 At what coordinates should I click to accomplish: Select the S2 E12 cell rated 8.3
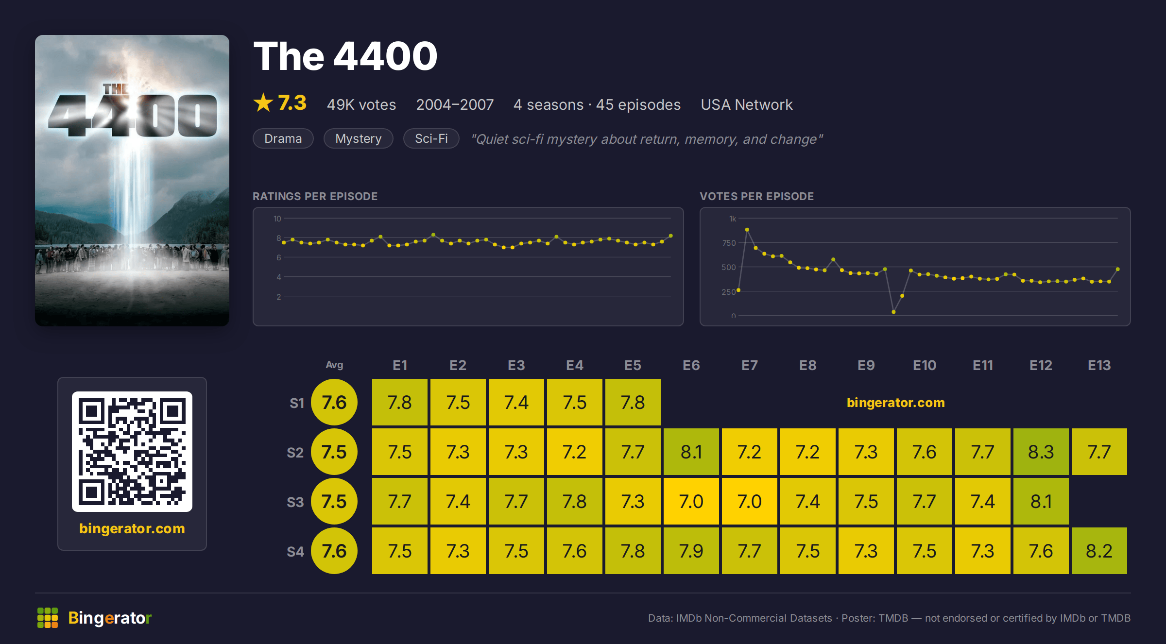[x=1041, y=452]
